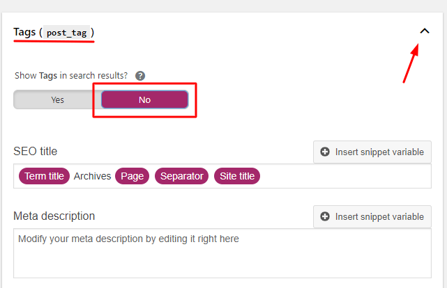Click the Archives text in SEO title
The height and width of the screenshot is (288, 447).
(x=92, y=176)
